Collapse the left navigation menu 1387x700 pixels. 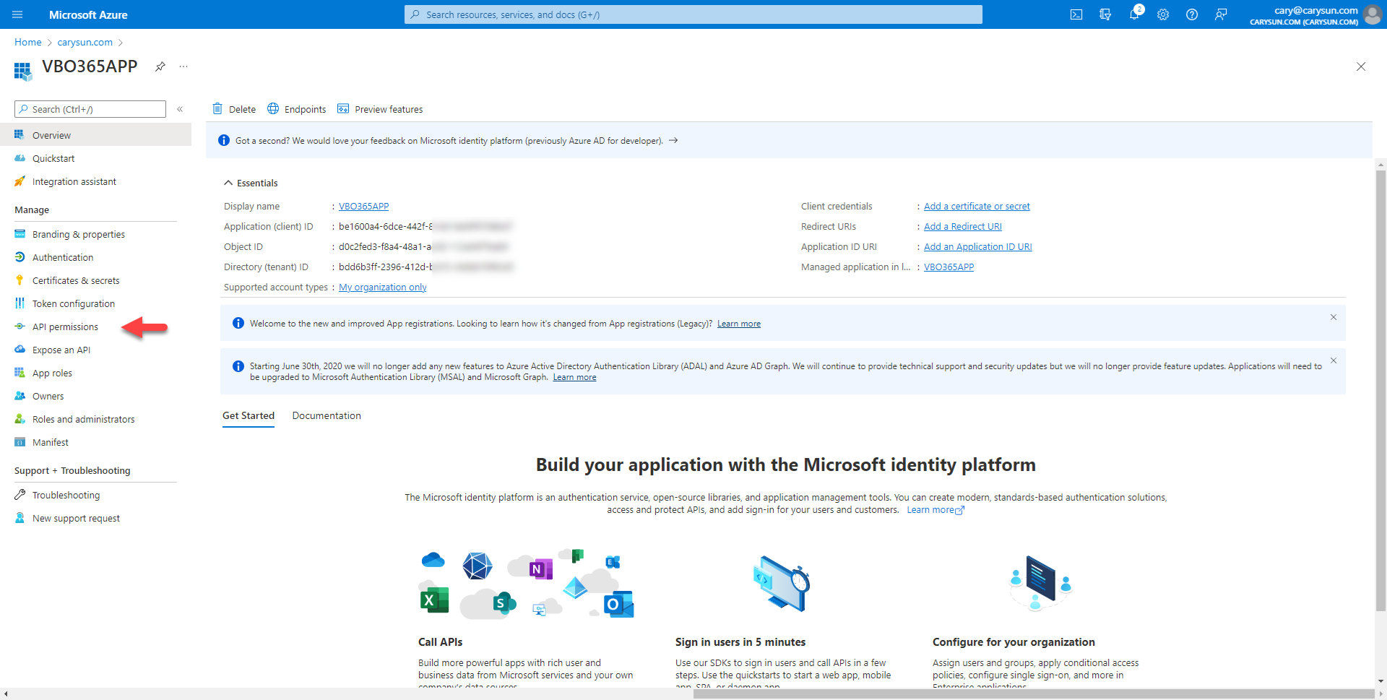[180, 109]
